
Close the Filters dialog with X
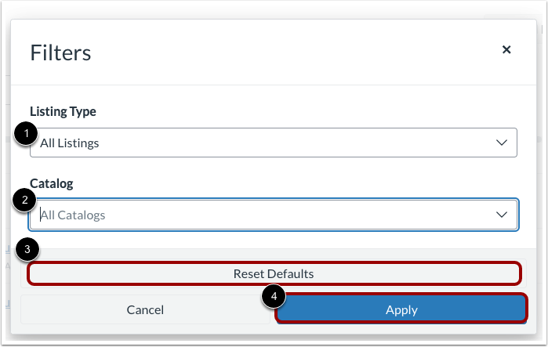coord(506,49)
